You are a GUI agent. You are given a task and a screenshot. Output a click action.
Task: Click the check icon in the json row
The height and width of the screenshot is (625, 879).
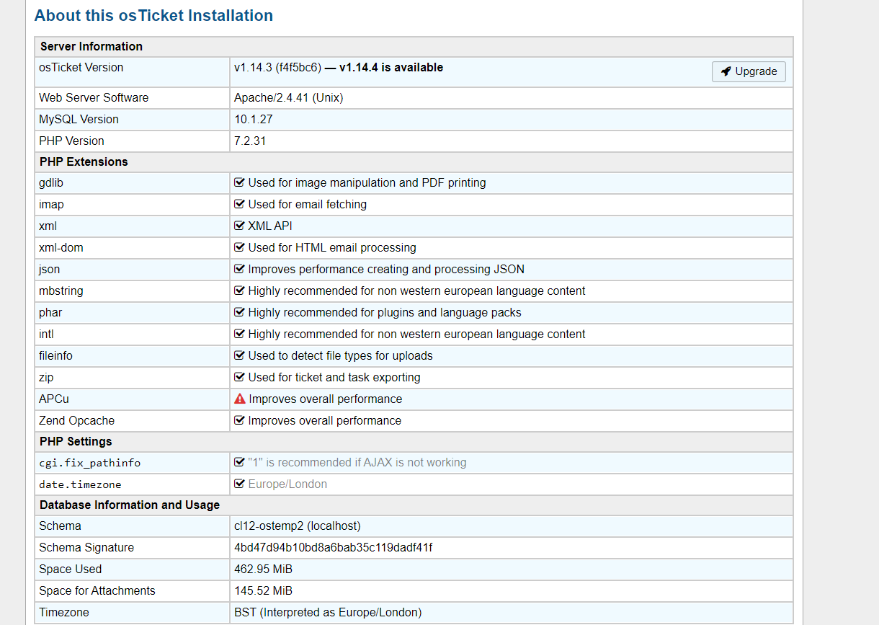pyautogui.click(x=240, y=269)
